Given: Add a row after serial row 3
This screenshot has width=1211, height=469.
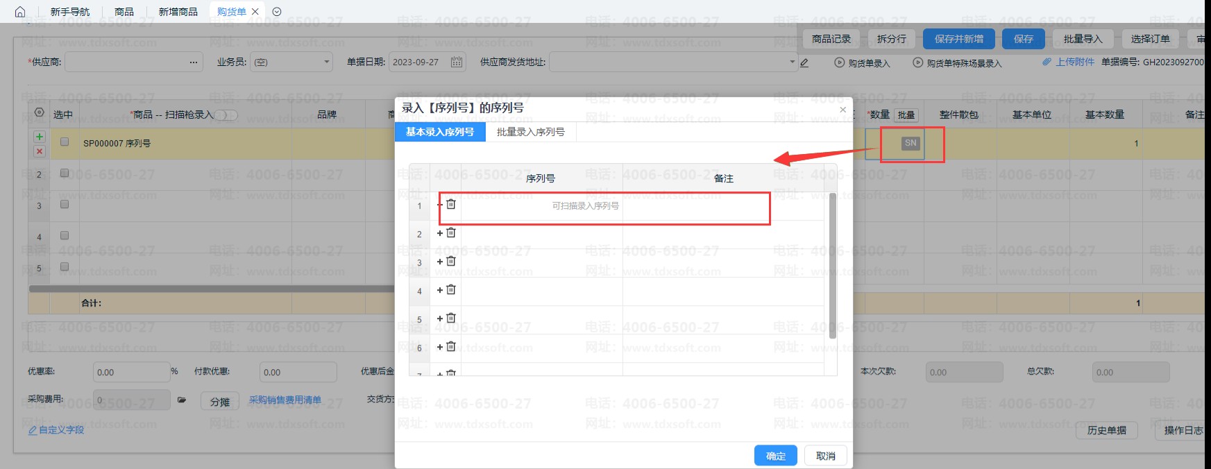Looking at the screenshot, I should (x=440, y=262).
